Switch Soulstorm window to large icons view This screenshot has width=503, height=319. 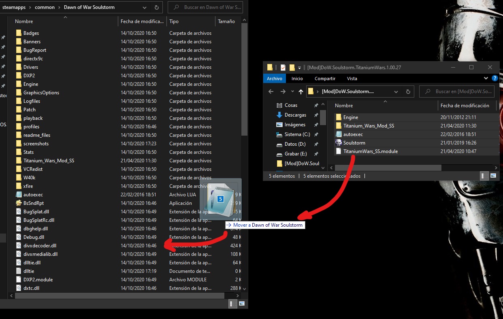coord(242,303)
